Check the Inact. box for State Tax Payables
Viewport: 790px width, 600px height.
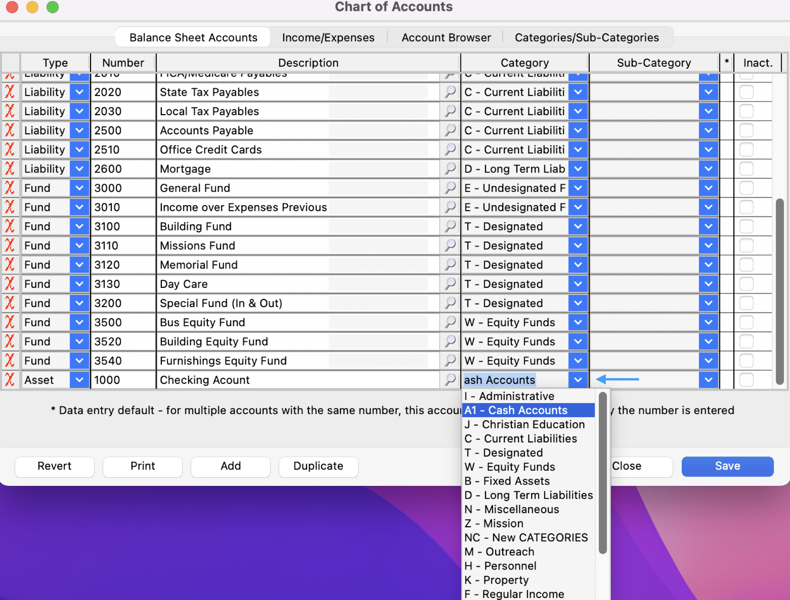(746, 92)
